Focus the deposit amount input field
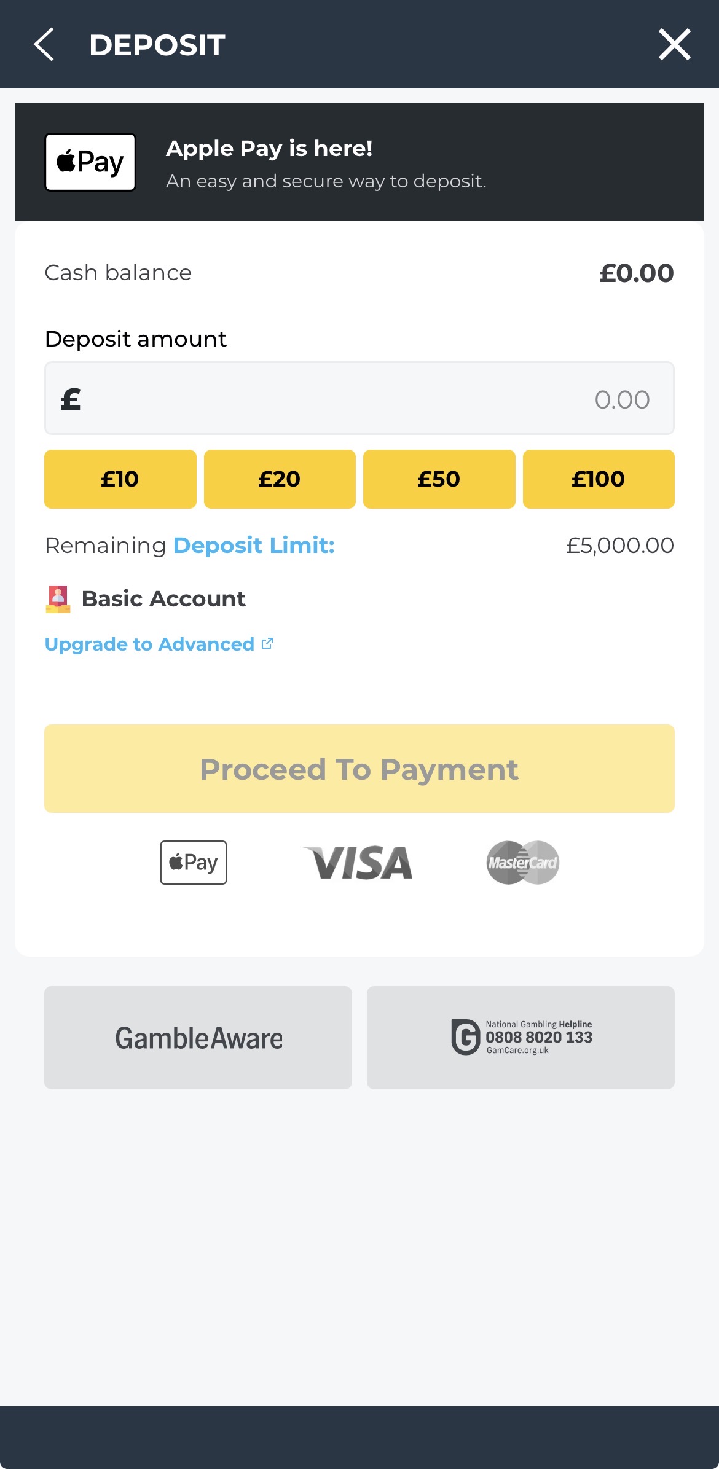719x1469 pixels. coord(359,399)
